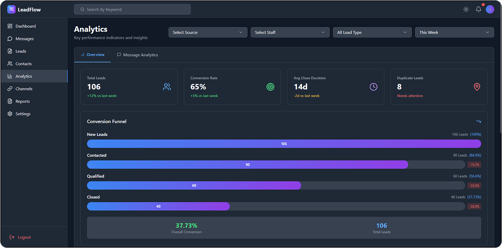Open the user profile avatar
This screenshot has width=502, height=248.
point(490,9)
